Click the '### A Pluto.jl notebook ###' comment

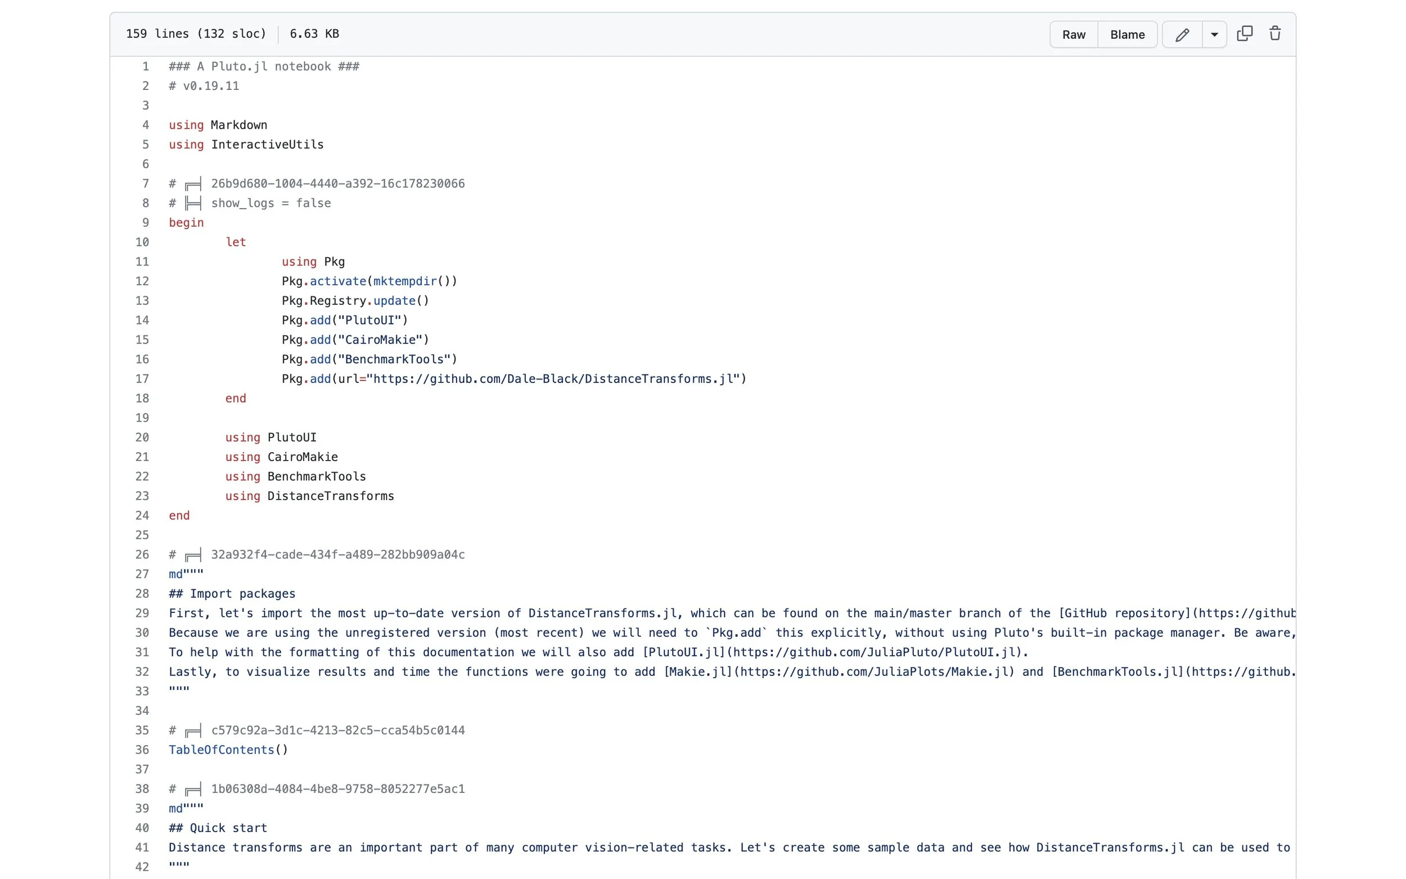[264, 66]
